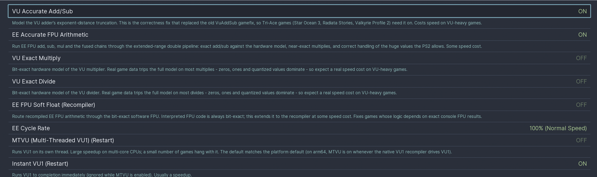
Task: Enable EE FPU Soft Float (Recompiler)
Action: coord(299,105)
